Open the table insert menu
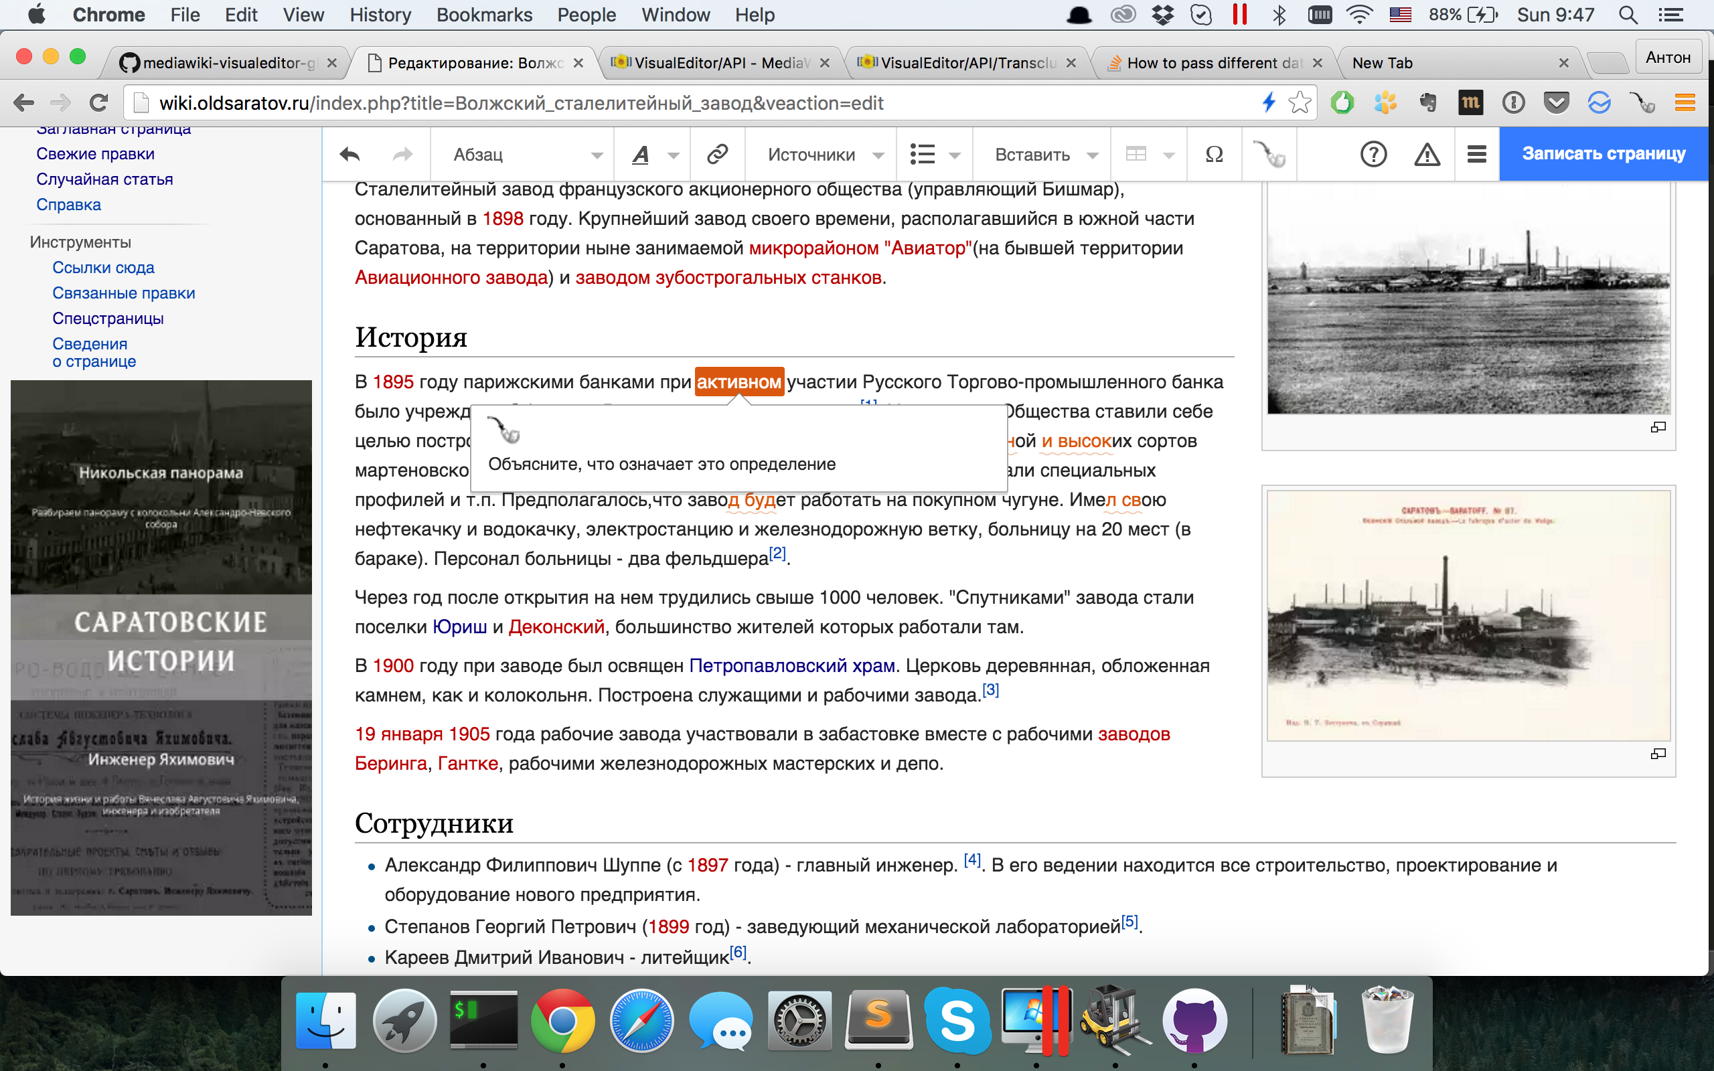The width and height of the screenshot is (1714, 1071). click(x=1149, y=154)
